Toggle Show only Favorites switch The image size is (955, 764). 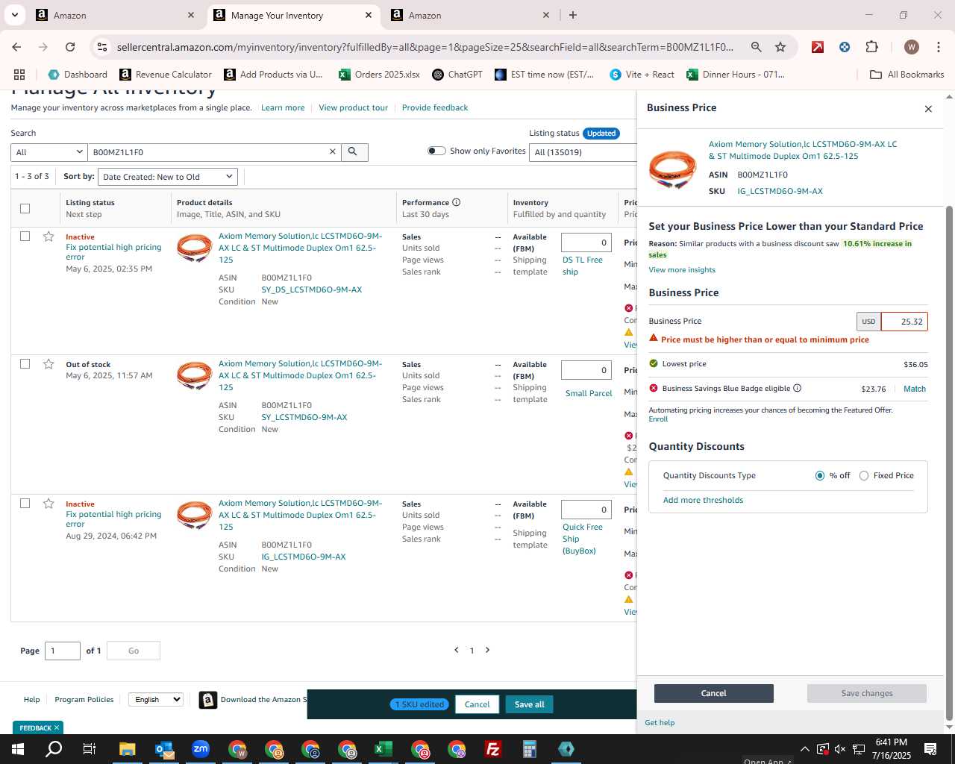[x=436, y=151]
